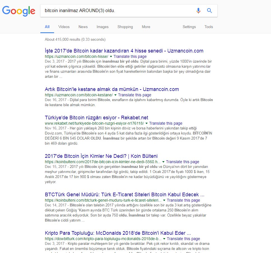Click the Google logo
Image resolution: width=271 pixels, height=253 pixels.
tap(19, 11)
